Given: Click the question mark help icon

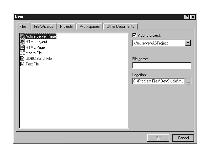Looking at the screenshot, I should tap(187, 17).
